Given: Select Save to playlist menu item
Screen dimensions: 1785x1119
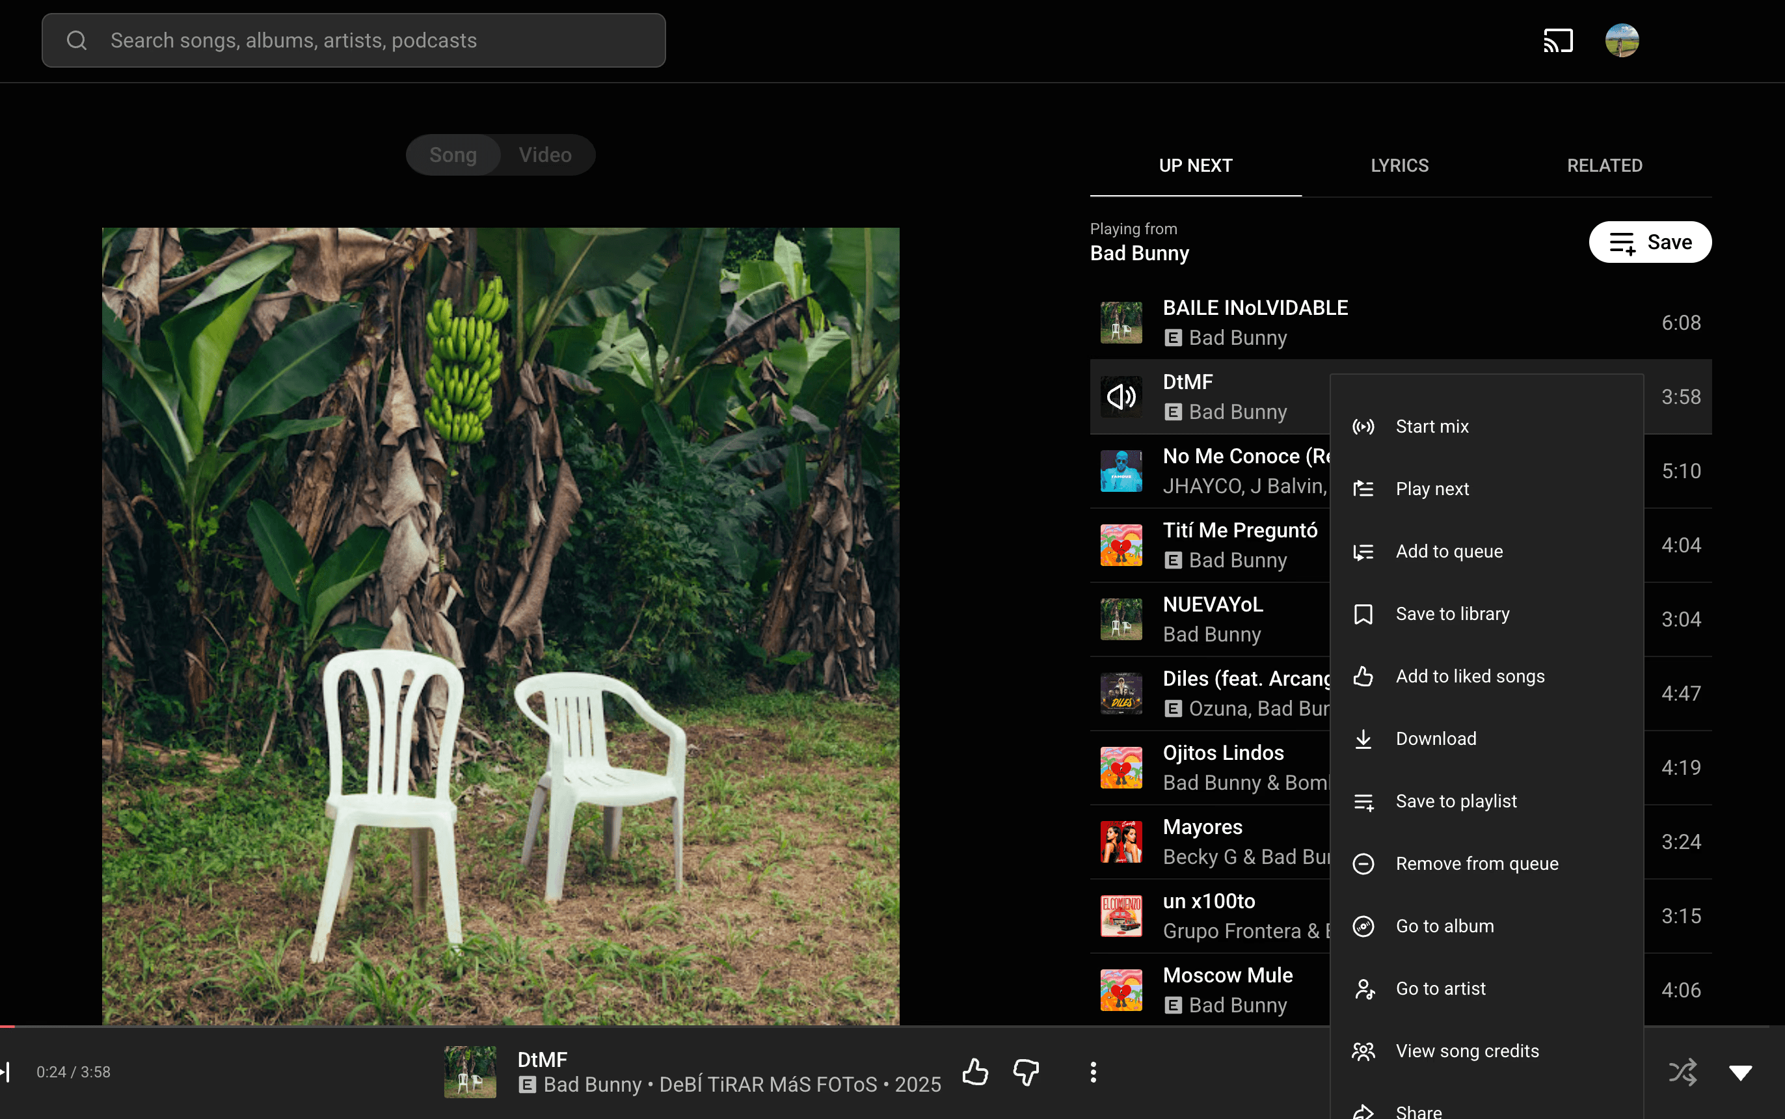Looking at the screenshot, I should point(1486,802).
